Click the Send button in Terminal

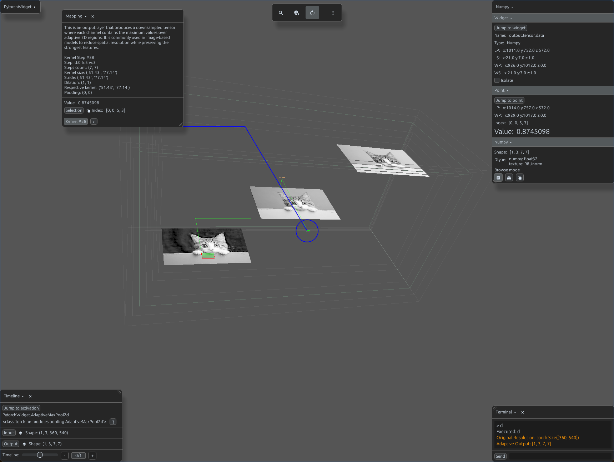click(x=500, y=456)
